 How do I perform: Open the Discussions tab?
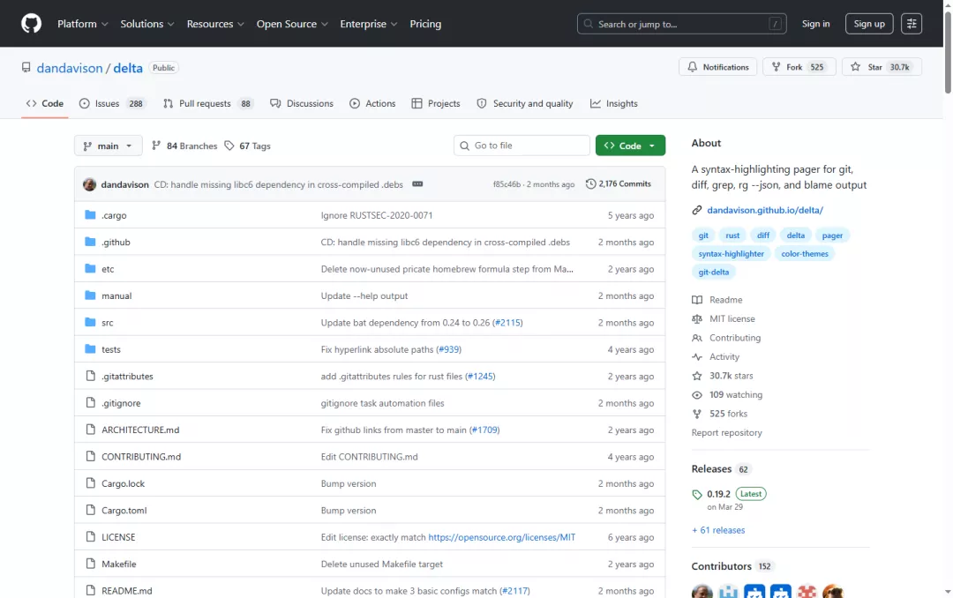click(x=302, y=103)
